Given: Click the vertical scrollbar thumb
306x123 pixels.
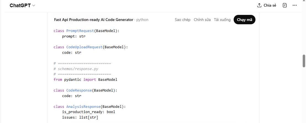Looking at the screenshot, I should tap(304, 61).
